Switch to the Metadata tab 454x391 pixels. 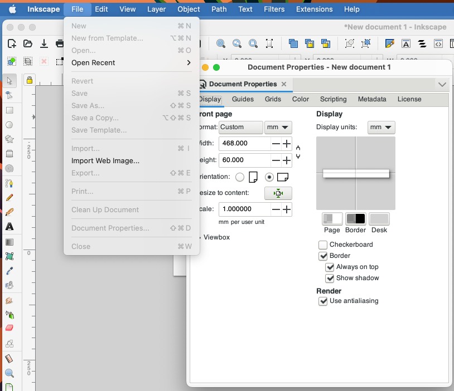point(372,99)
